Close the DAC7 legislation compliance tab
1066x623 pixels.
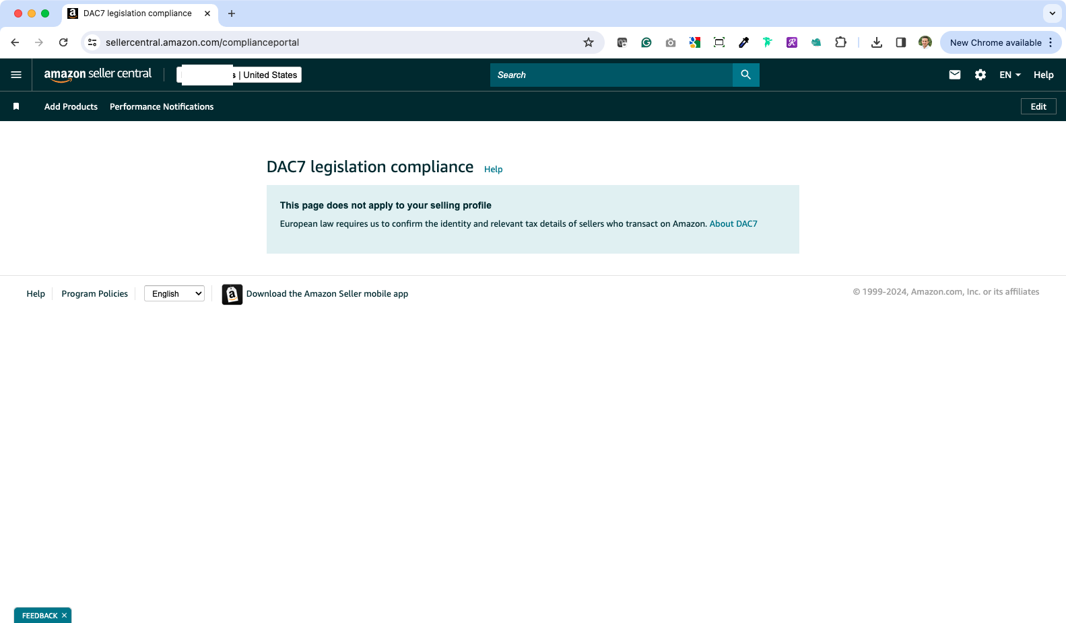point(207,13)
